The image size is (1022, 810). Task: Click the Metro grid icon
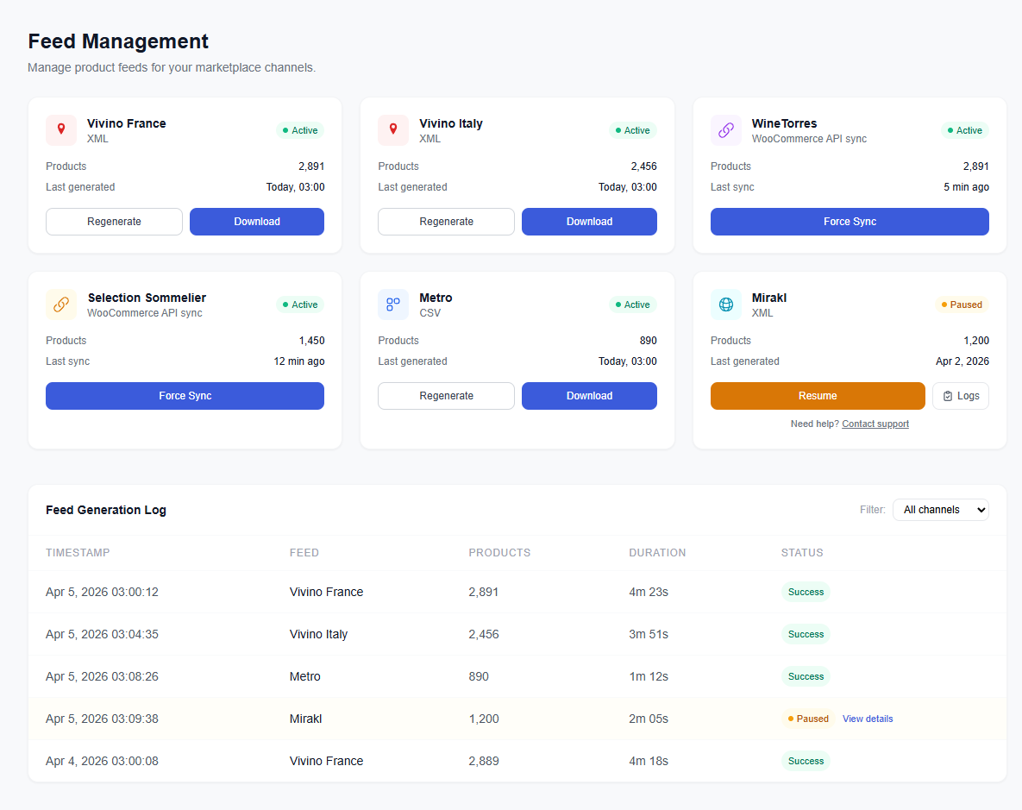[x=393, y=304]
